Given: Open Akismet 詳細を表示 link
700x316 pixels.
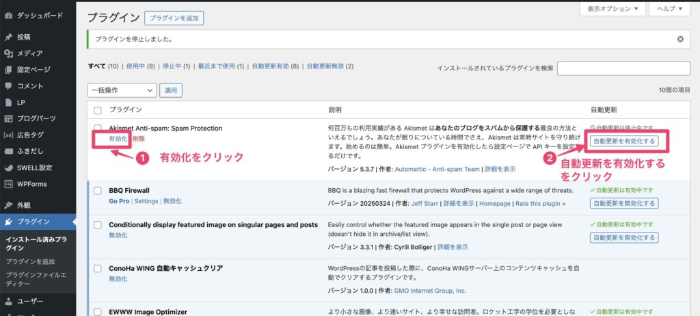Looking at the screenshot, I should pyautogui.click(x=500, y=170).
